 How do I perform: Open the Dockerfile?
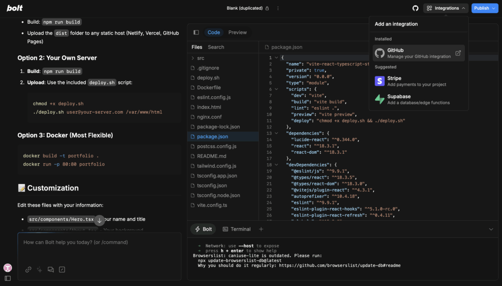point(223,87)
